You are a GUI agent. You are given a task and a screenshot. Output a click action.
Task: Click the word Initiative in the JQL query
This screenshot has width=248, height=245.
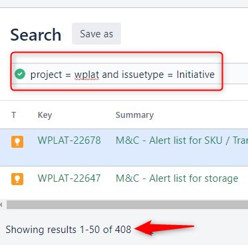195,75
